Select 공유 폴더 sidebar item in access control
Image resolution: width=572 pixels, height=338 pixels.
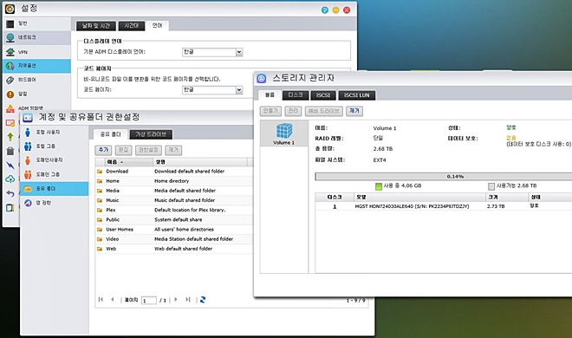54,189
